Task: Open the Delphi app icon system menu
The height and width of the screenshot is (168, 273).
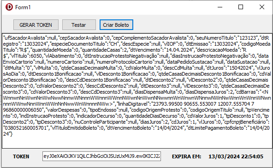Action: [9, 7]
